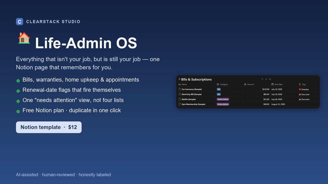This screenshot has width=328, height=184.
Task: Click the 'One needs attention view' bullet
Action: coord(73,100)
